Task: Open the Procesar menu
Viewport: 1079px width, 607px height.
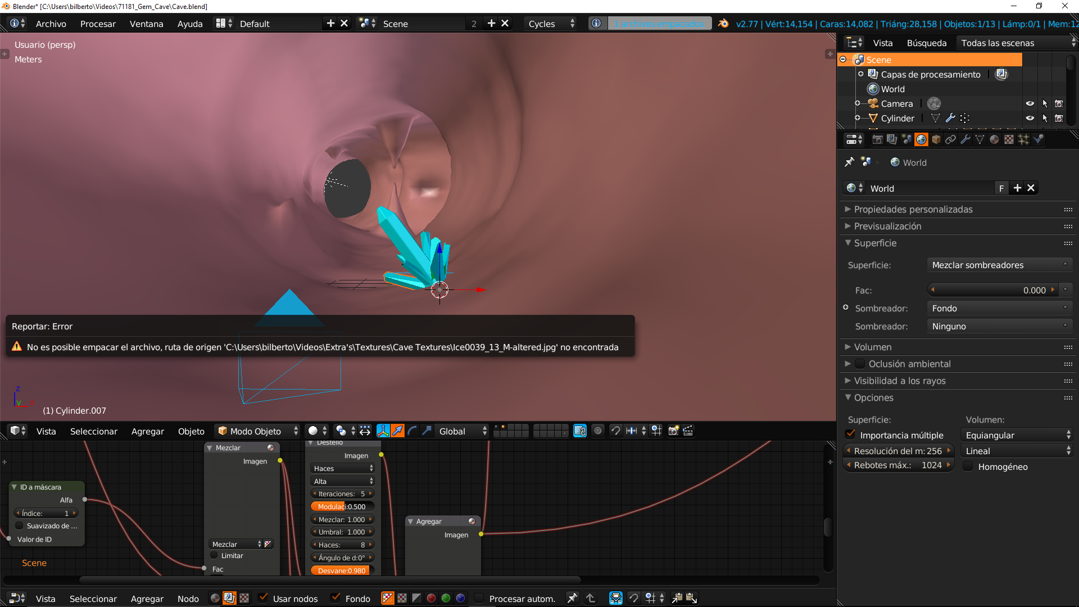Action: [x=98, y=24]
